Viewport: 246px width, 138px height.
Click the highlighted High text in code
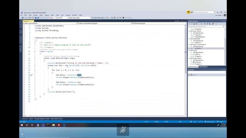(x=79, y=75)
